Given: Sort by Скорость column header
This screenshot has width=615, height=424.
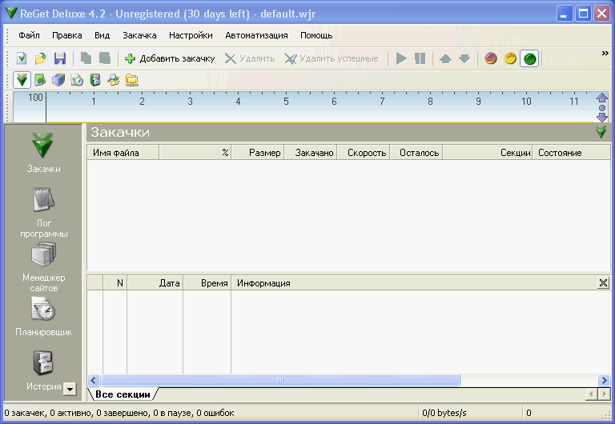Looking at the screenshot, I should click(364, 153).
